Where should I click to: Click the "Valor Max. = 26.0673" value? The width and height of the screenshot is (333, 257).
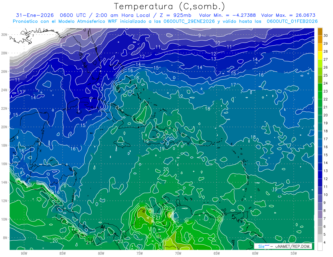point(288,15)
